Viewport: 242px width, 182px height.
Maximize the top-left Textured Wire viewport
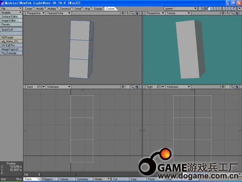point(137,13)
